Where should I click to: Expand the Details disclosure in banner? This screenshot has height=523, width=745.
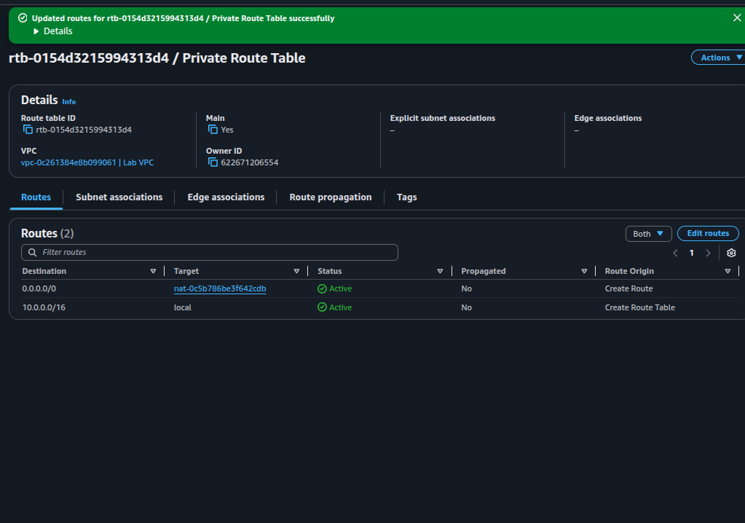click(x=52, y=31)
